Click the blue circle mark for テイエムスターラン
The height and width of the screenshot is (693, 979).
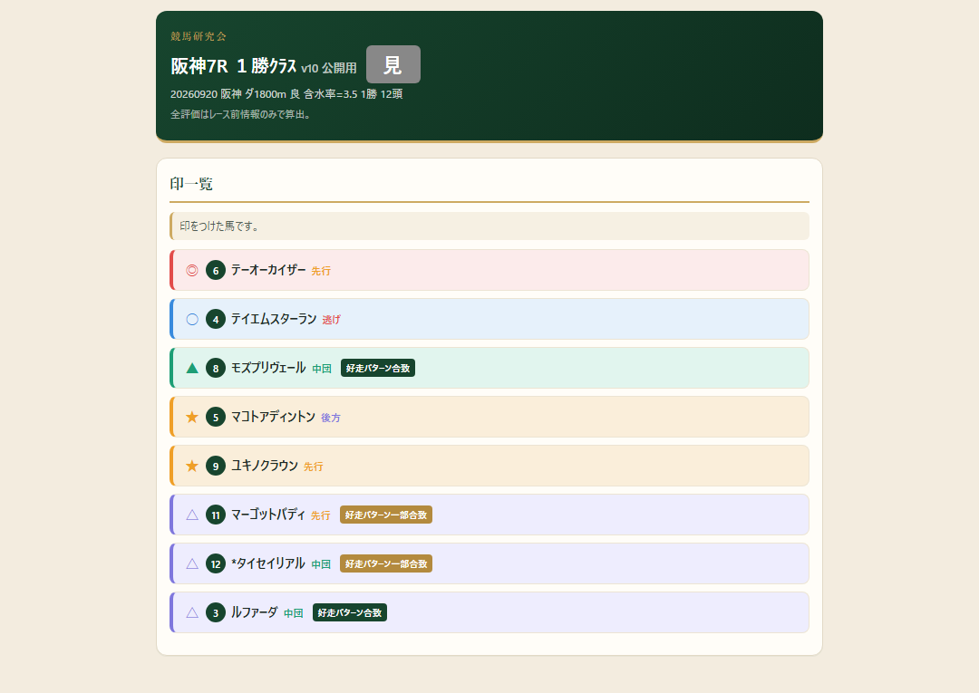click(192, 320)
